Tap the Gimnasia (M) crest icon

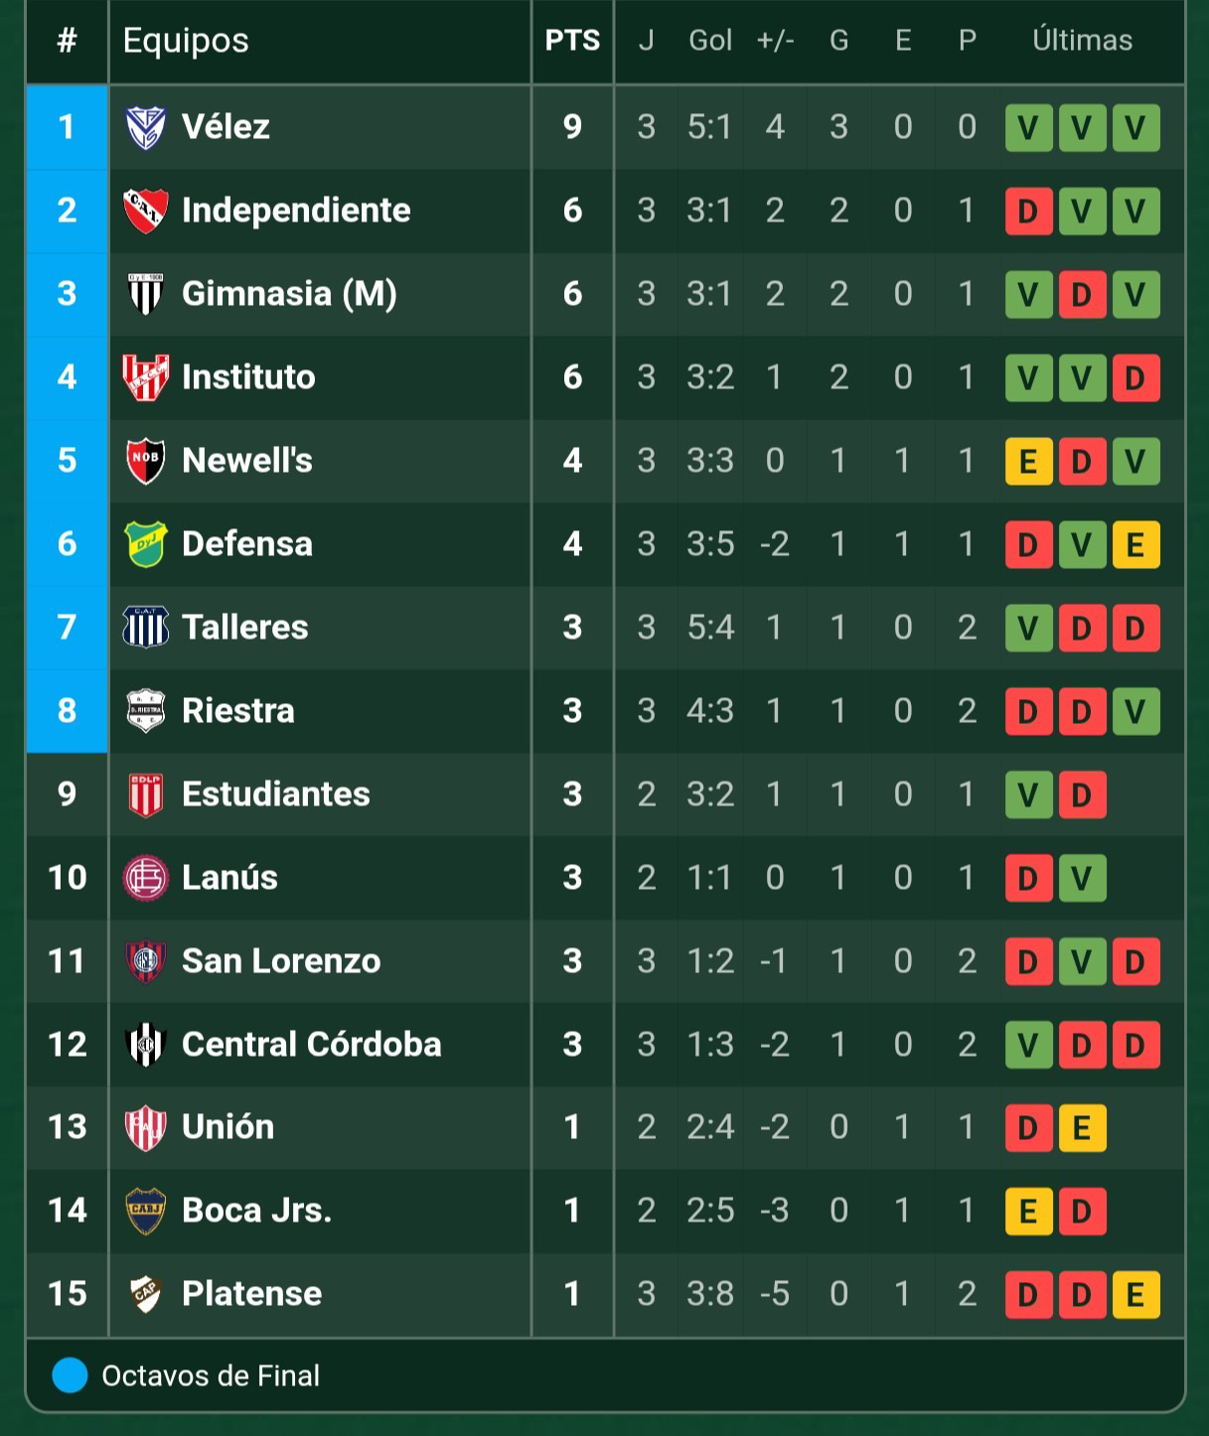[146, 294]
